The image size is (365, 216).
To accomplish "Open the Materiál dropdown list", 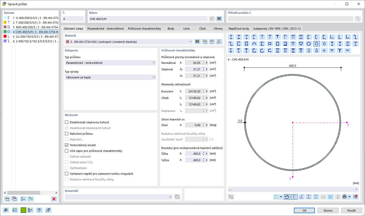I will point(190,42).
